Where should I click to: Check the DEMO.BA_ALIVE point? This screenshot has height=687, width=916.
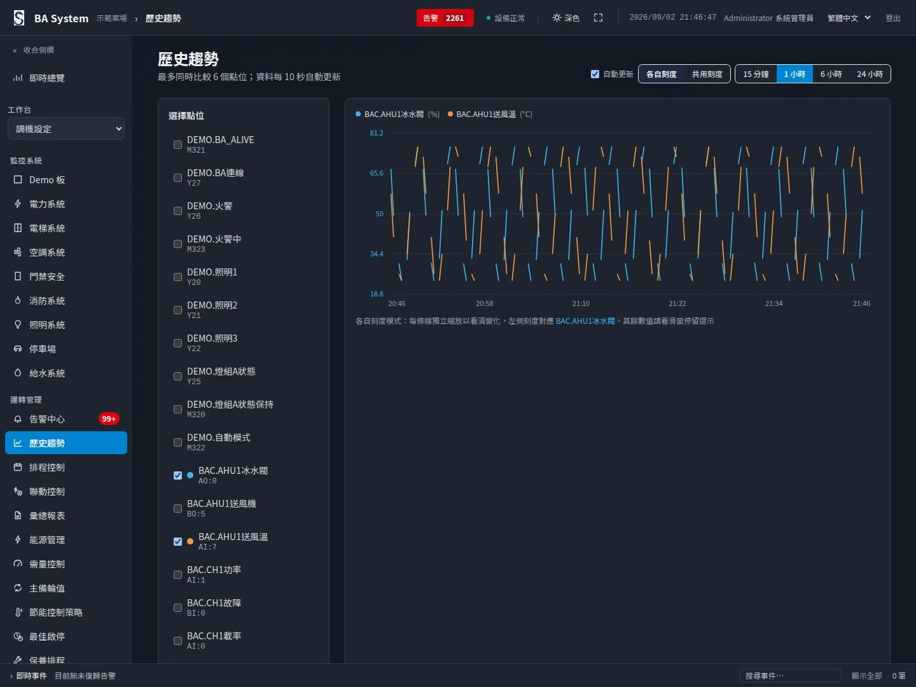(x=178, y=144)
